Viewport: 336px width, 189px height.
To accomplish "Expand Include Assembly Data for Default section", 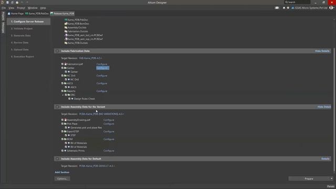I will click(x=57, y=159).
